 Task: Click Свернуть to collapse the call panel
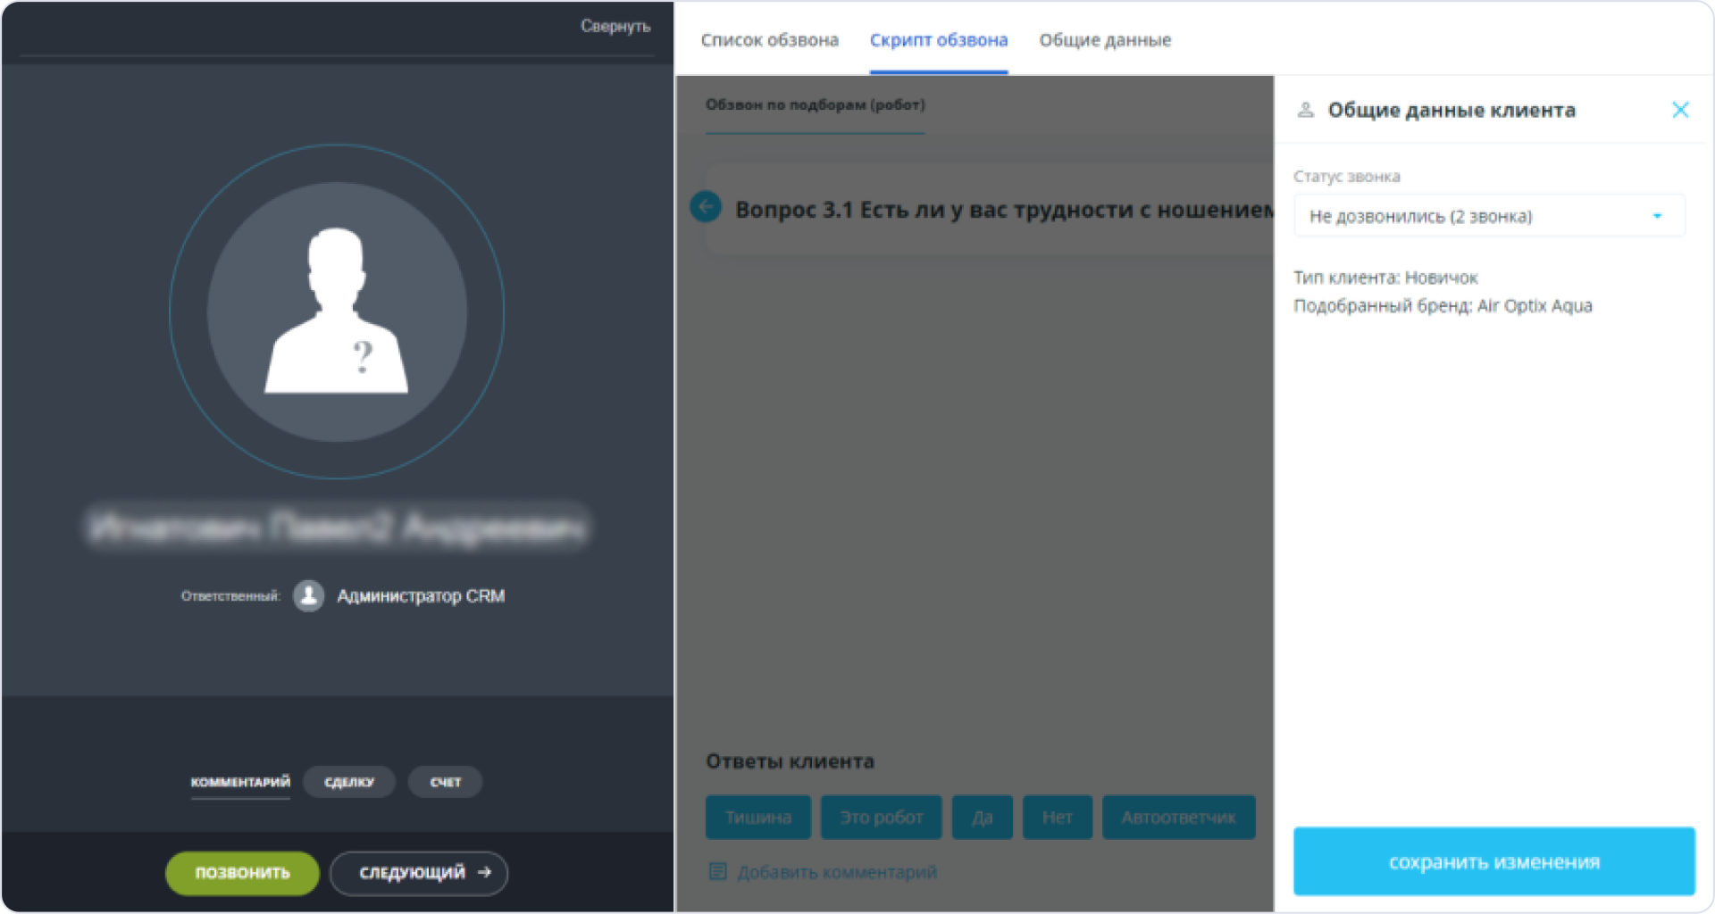615,27
